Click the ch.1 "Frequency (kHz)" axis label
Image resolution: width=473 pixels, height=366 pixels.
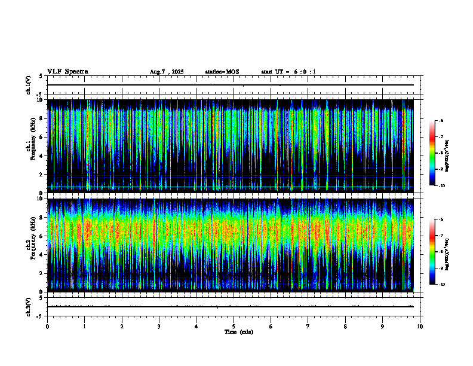pyautogui.click(x=32, y=139)
